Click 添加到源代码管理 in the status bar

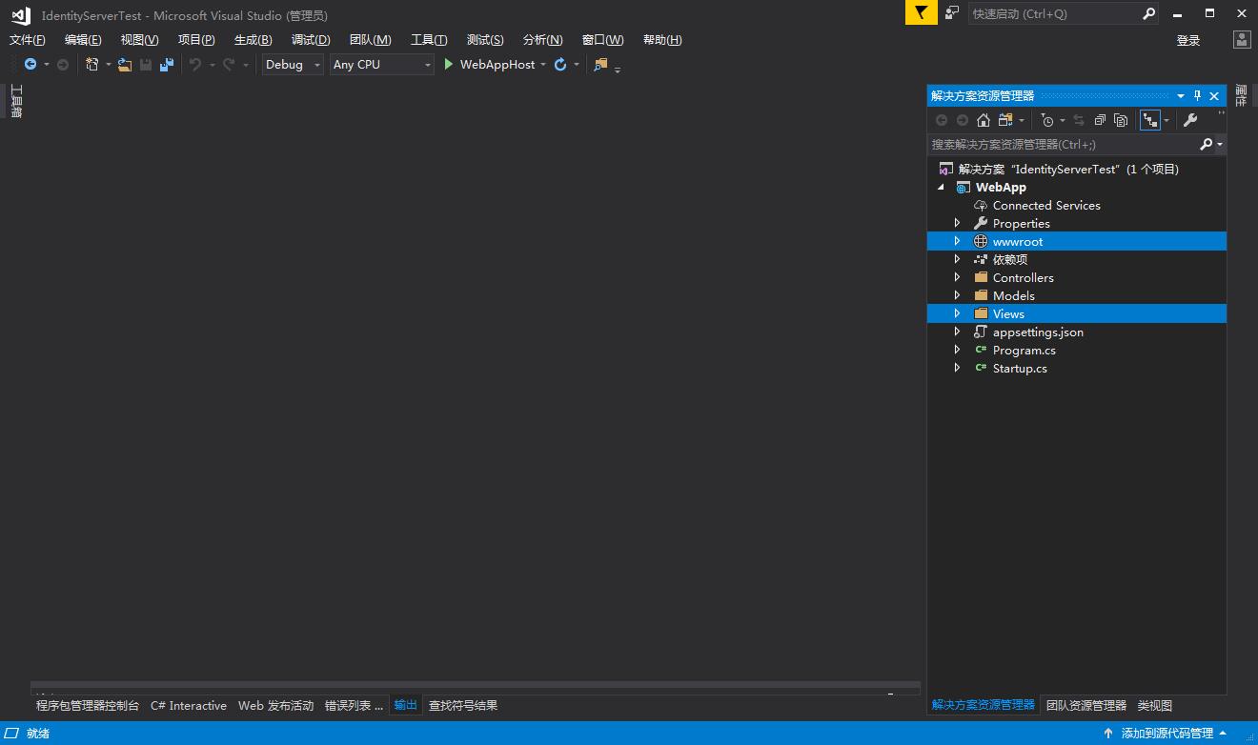[x=1167, y=734]
